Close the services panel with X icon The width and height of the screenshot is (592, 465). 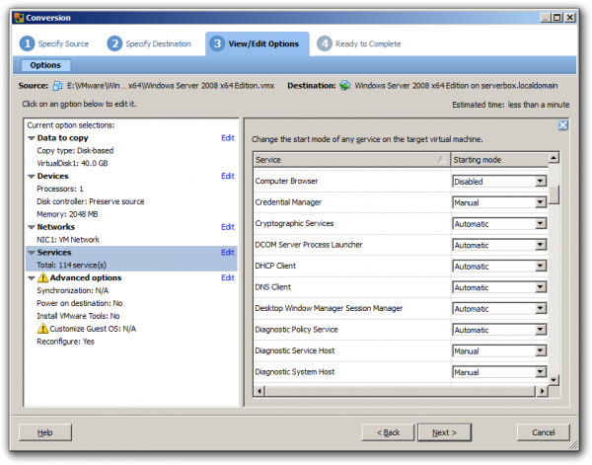point(562,125)
